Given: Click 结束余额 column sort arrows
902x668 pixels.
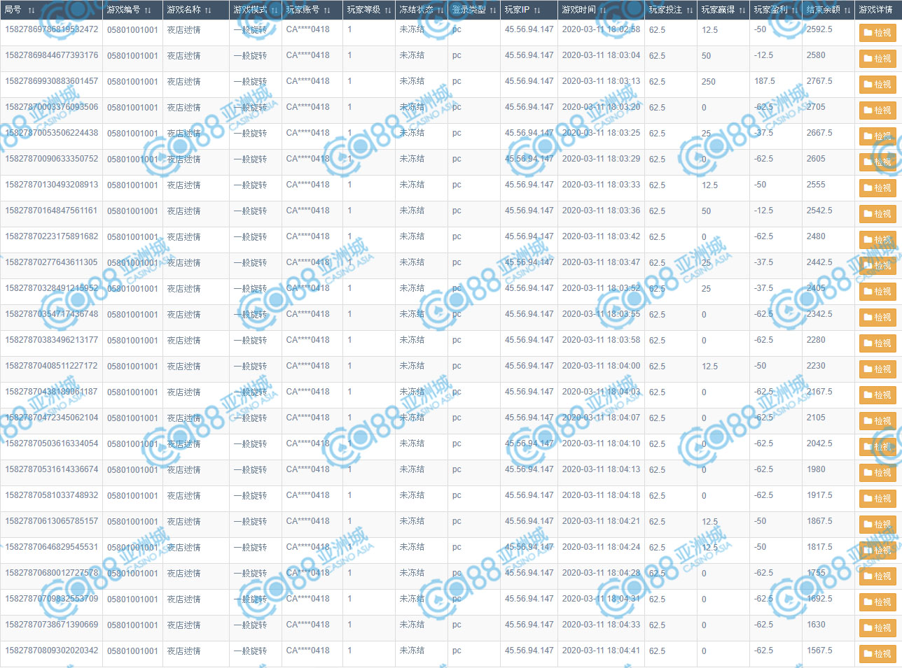Looking at the screenshot, I should [x=847, y=10].
